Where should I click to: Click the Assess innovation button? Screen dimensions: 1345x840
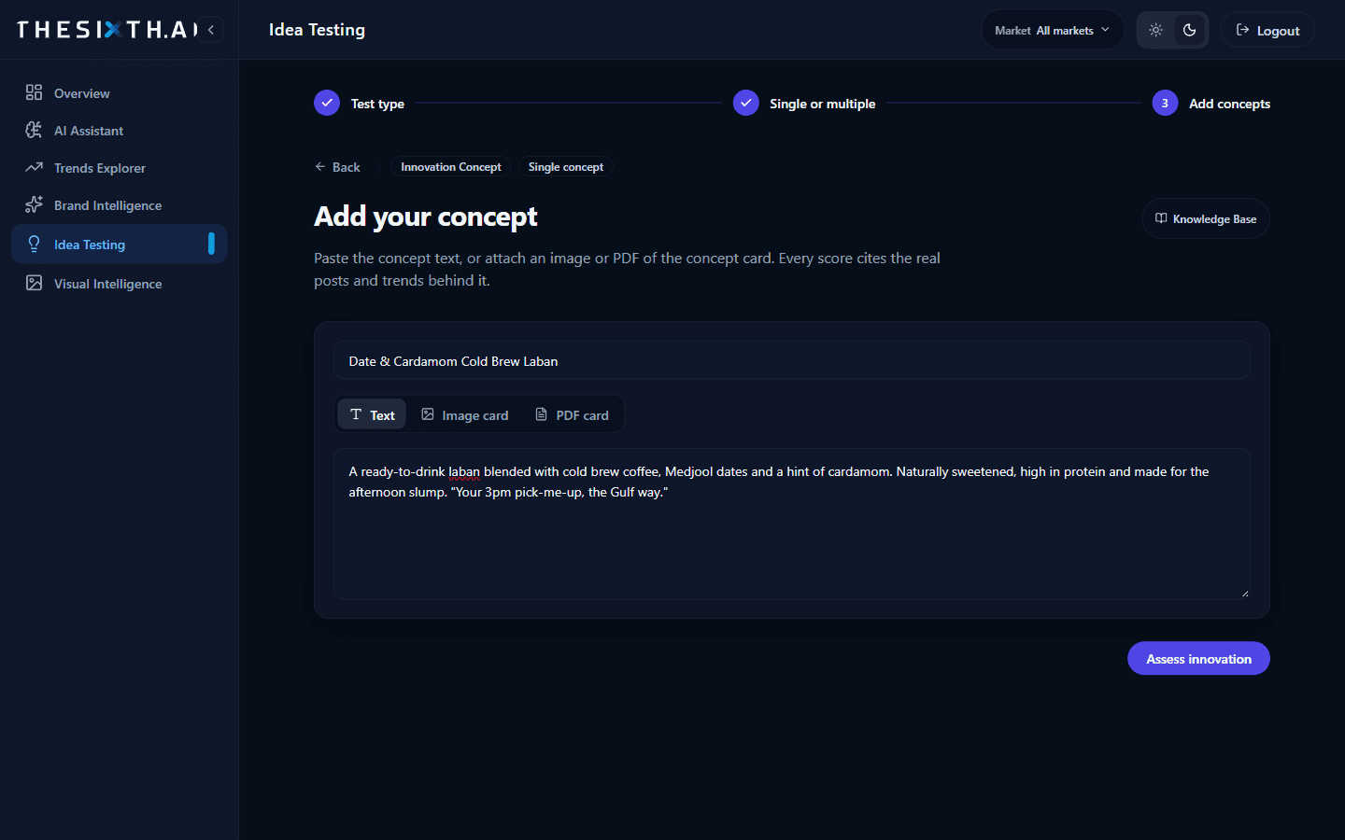(1198, 658)
